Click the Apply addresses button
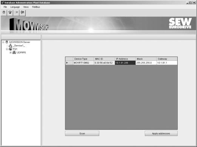 coord(161,133)
